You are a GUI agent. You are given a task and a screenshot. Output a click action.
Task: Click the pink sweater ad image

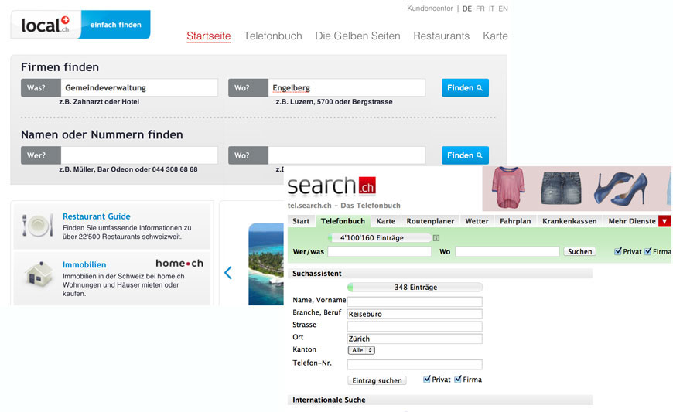[508, 188]
